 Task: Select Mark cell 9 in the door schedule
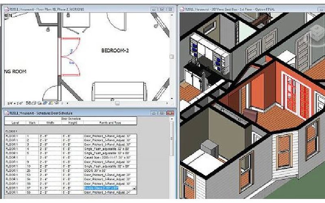click(32, 162)
